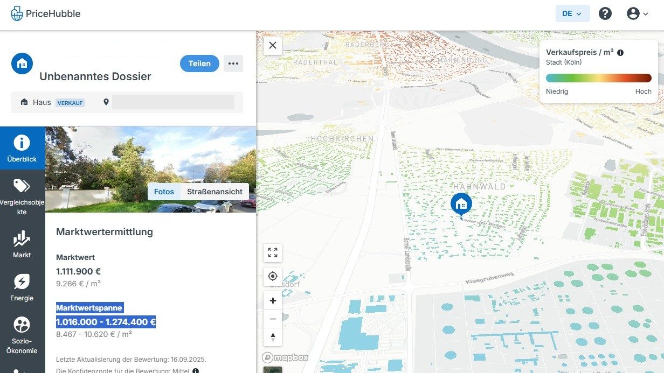Open the three-dot more options menu

click(x=233, y=64)
